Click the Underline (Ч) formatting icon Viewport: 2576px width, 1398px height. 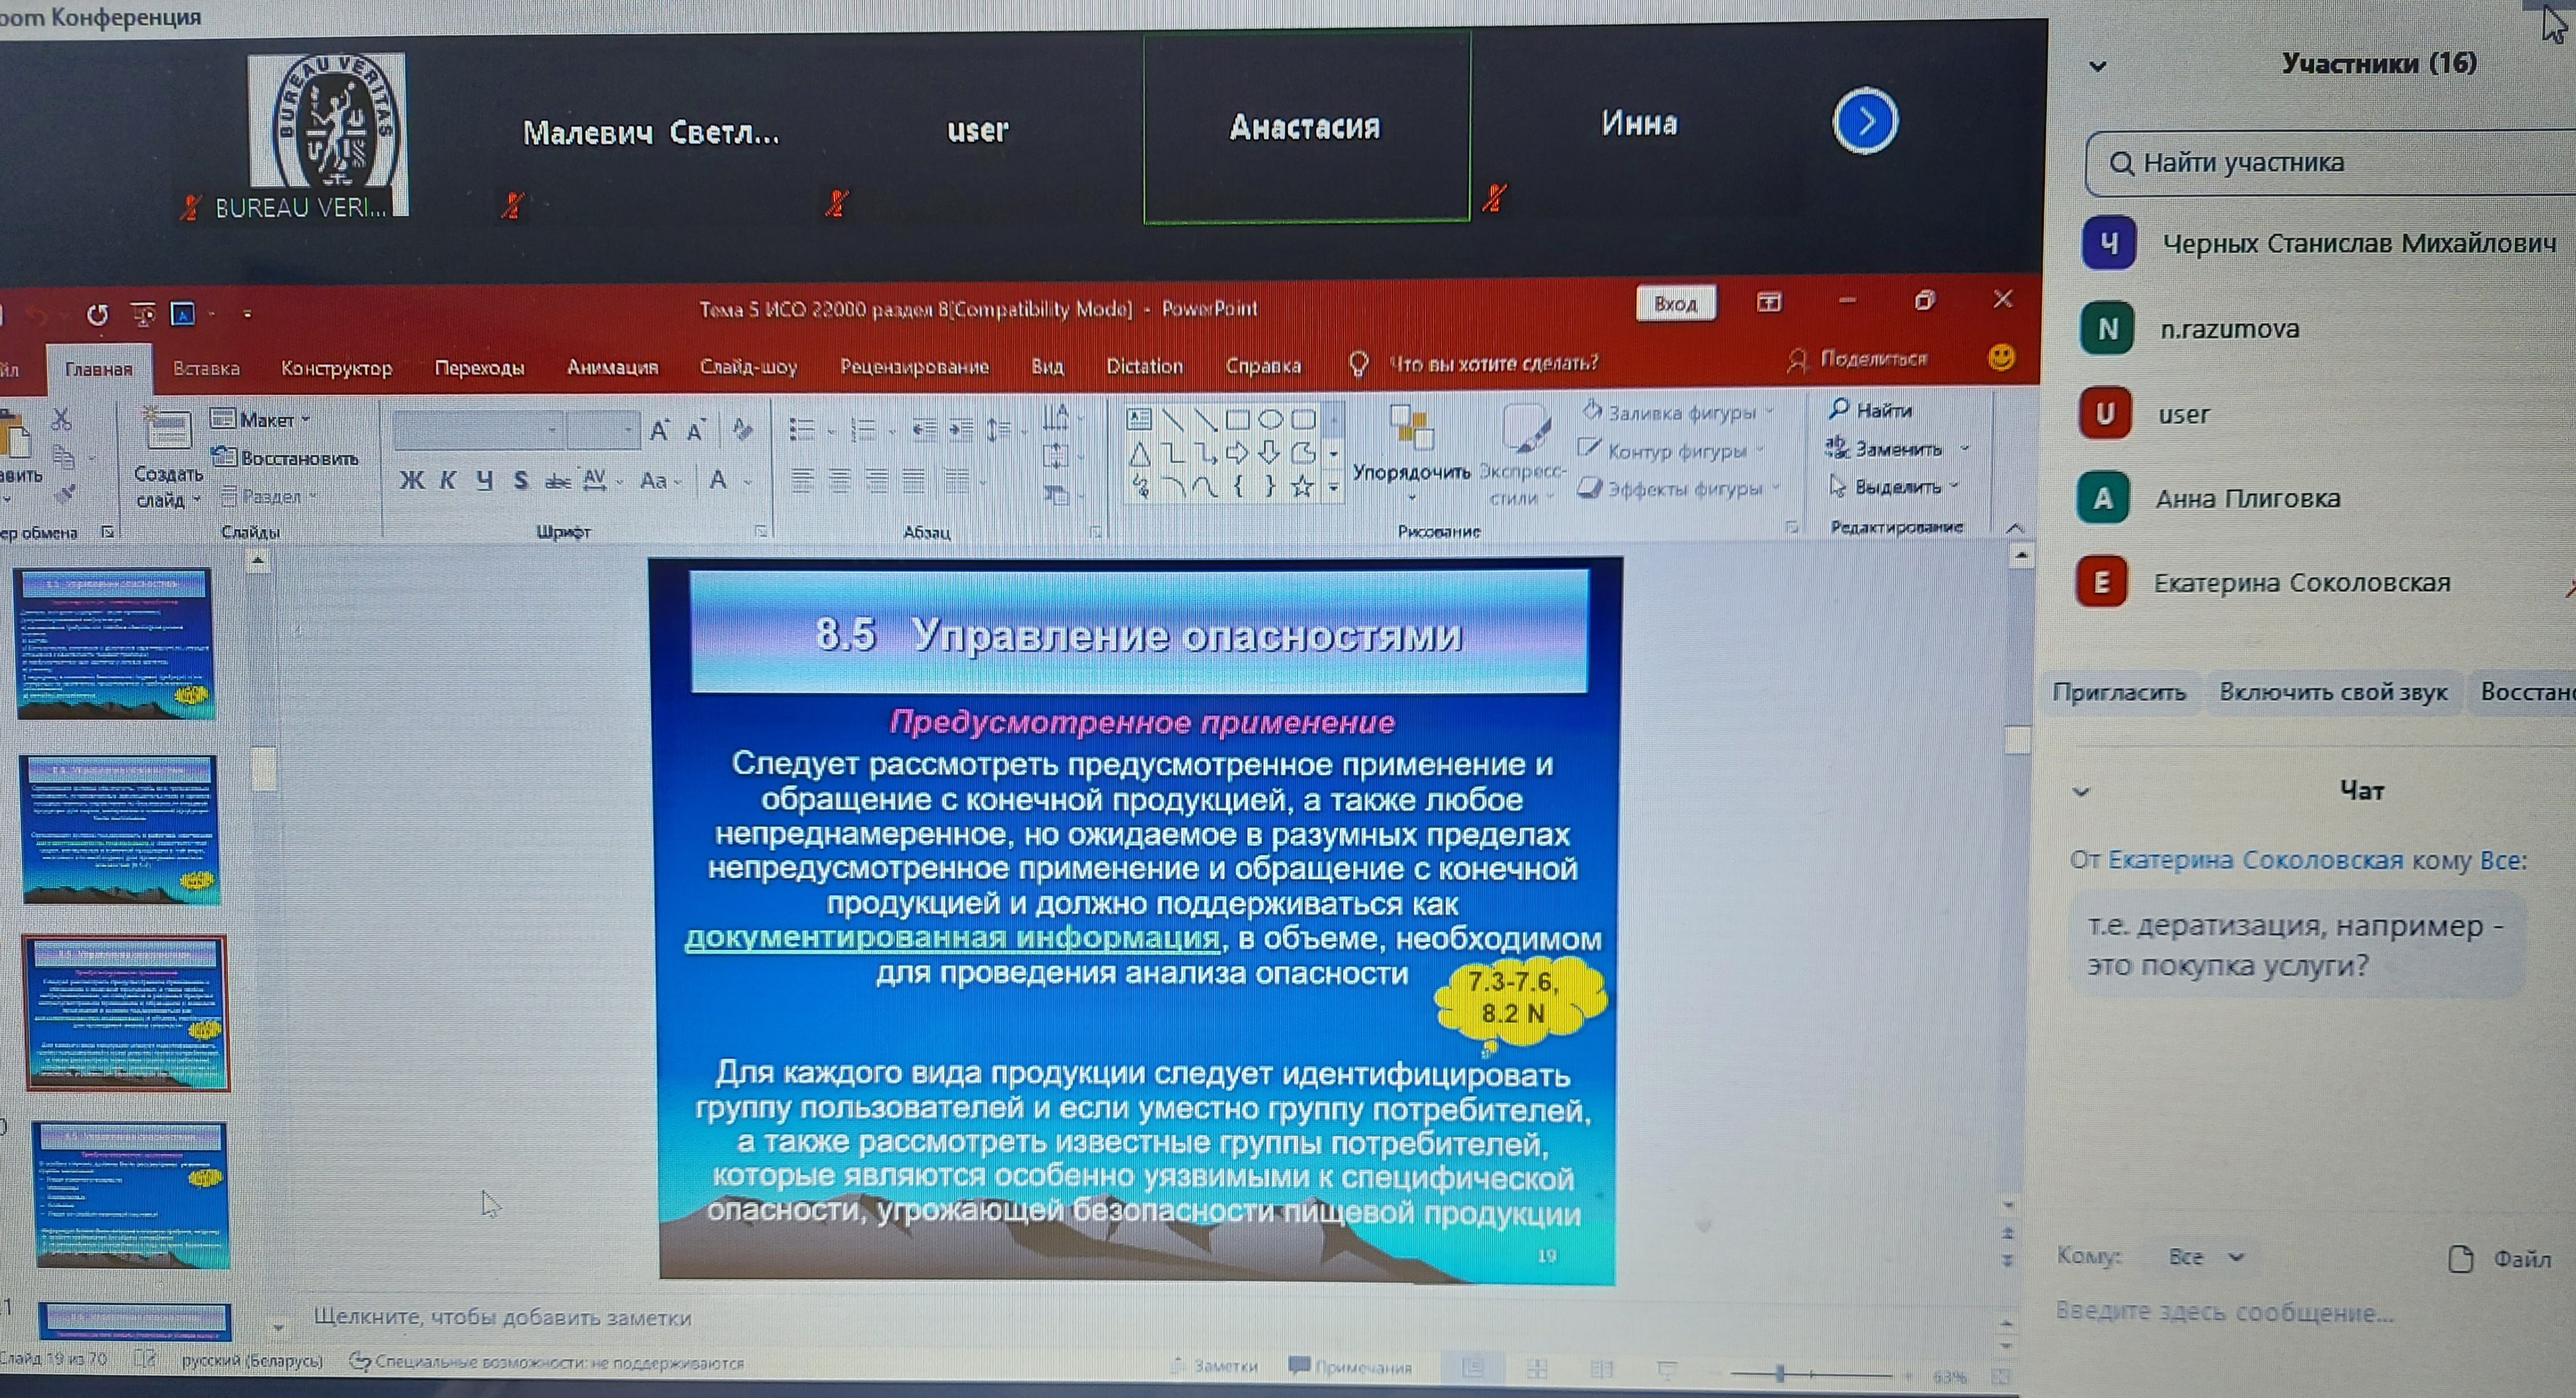click(x=485, y=480)
